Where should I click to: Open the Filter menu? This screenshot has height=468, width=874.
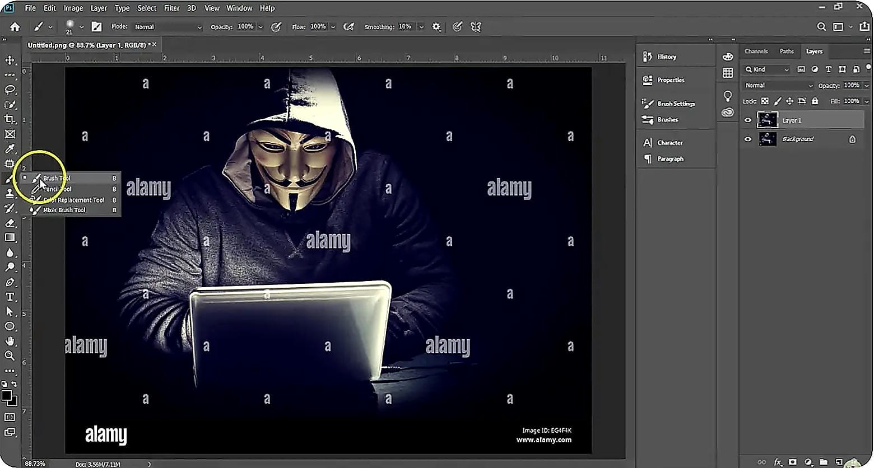171,8
